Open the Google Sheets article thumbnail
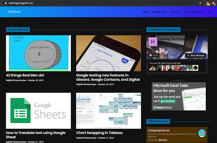This screenshot has height=143, width=217. pos(38,110)
